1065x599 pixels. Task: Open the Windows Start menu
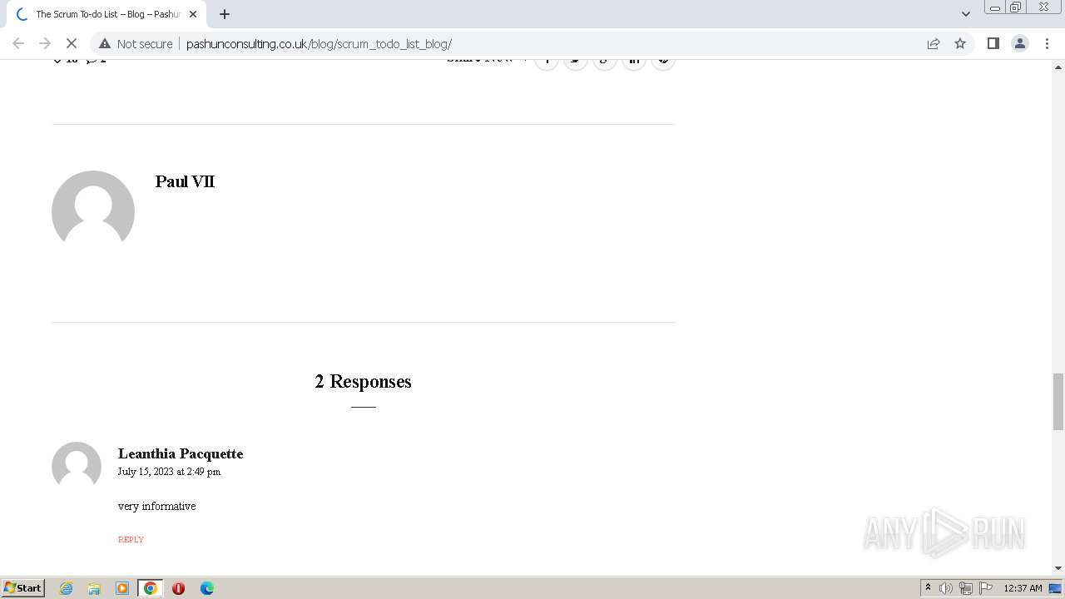click(x=22, y=587)
